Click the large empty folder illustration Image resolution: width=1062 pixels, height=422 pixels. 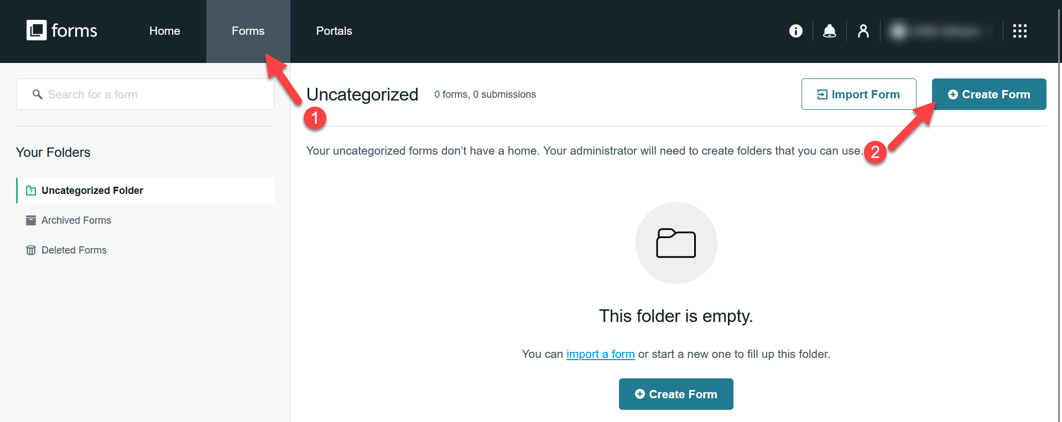click(676, 243)
